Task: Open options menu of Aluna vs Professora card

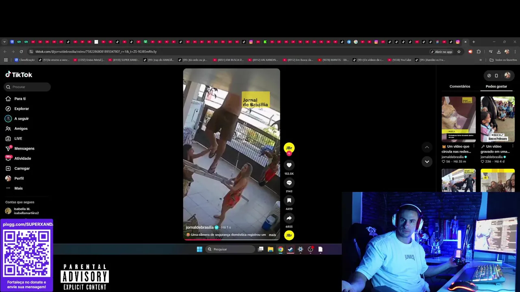Action: click(513, 146)
